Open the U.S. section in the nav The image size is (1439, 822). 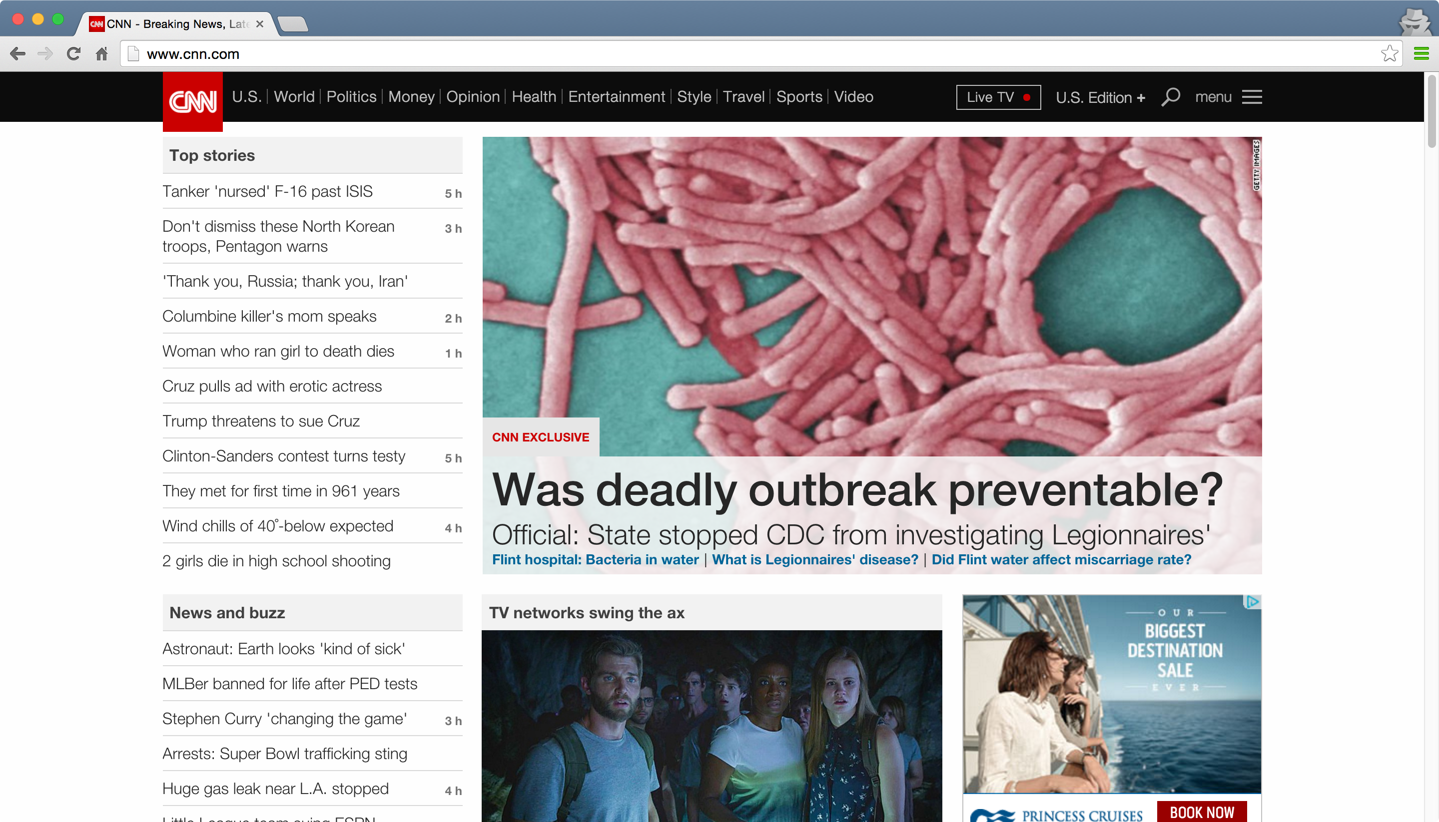[x=247, y=96]
